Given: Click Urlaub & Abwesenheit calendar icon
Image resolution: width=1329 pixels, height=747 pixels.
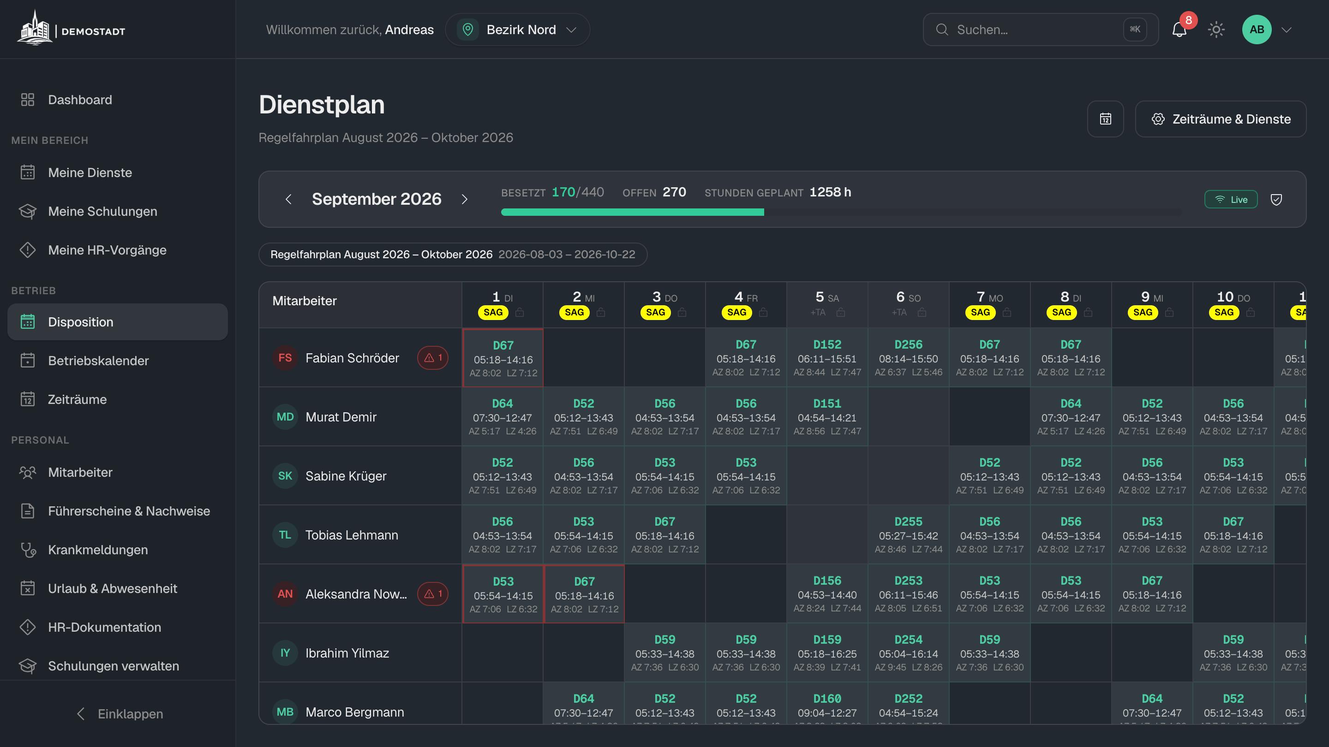Looking at the screenshot, I should coord(27,588).
